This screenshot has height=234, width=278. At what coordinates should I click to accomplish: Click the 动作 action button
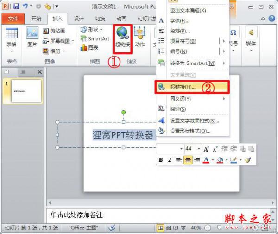click(140, 37)
